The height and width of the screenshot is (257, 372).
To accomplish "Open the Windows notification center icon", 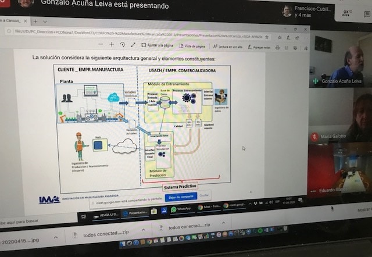I will click(301, 200).
